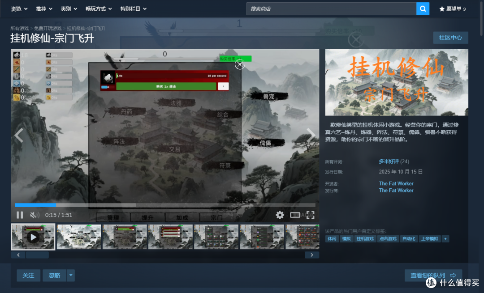
Task: Select the 点击游戏 tag
Action: [x=388, y=239]
